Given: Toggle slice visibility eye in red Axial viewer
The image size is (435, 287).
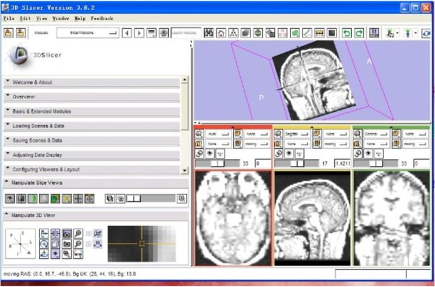Looking at the screenshot, I should pyautogui.click(x=209, y=153).
